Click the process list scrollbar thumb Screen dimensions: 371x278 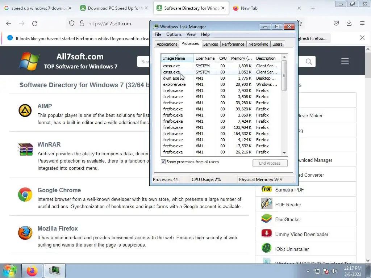pyautogui.click(x=284, y=75)
